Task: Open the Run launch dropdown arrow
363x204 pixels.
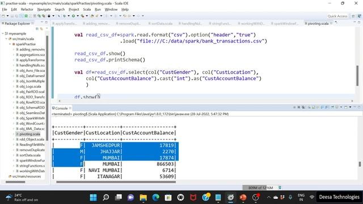Action: click(x=78, y=16)
